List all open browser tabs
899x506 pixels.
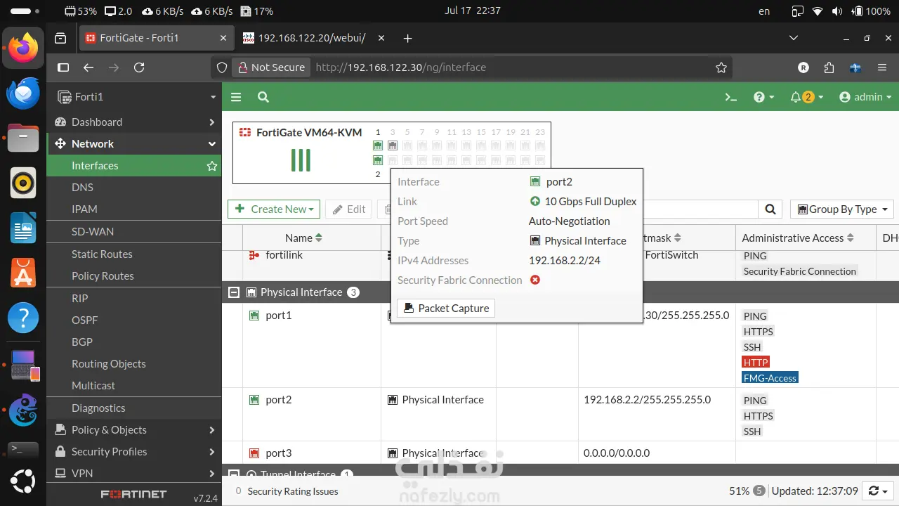[x=794, y=38]
